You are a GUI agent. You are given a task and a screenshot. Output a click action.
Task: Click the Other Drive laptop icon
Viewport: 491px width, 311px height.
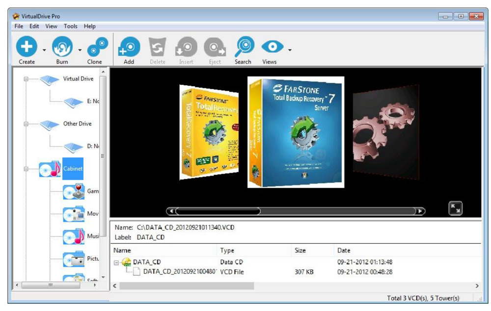tap(50, 125)
